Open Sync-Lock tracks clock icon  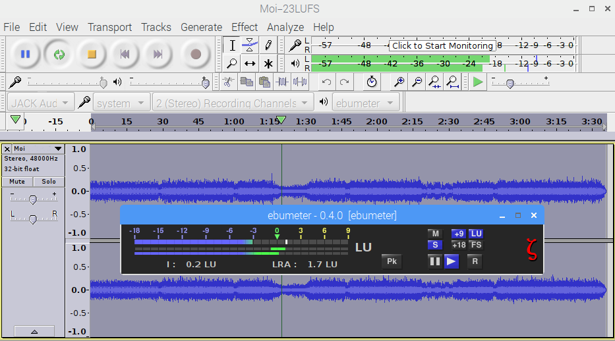(x=371, y=82)
